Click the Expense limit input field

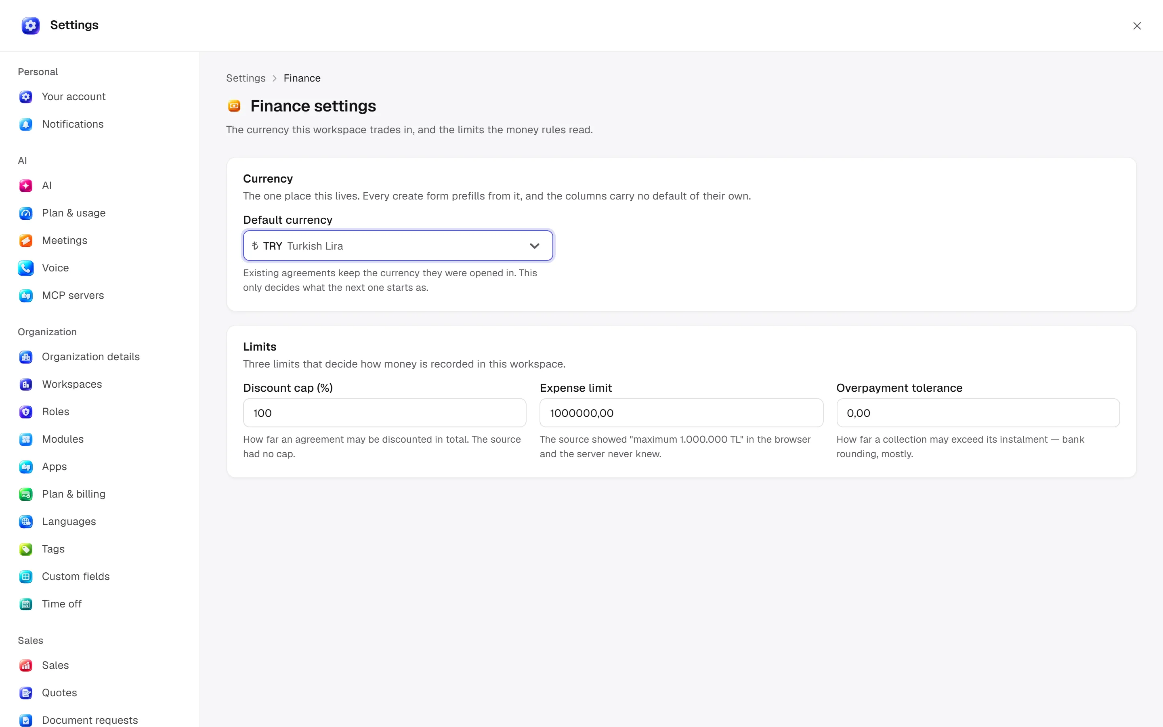click(x=681, y=412)
